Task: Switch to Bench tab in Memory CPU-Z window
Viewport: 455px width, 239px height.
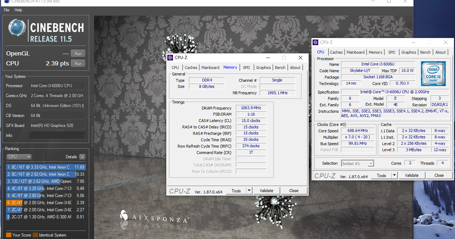Action: coord(280,68)
